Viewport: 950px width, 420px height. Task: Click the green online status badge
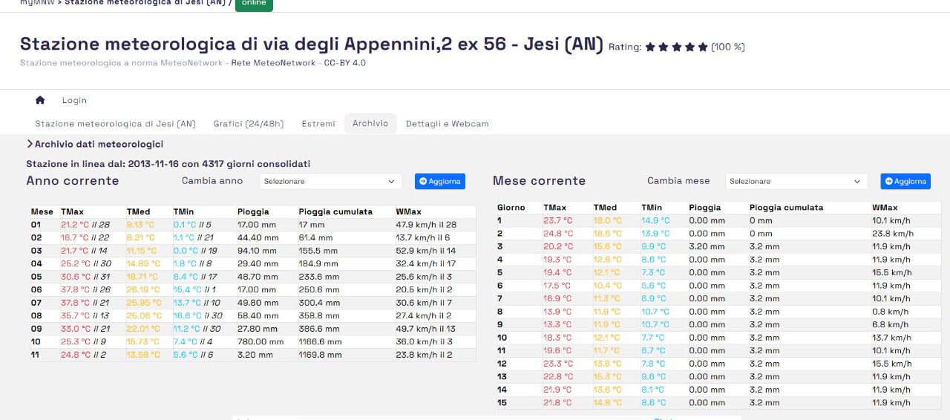254,4
